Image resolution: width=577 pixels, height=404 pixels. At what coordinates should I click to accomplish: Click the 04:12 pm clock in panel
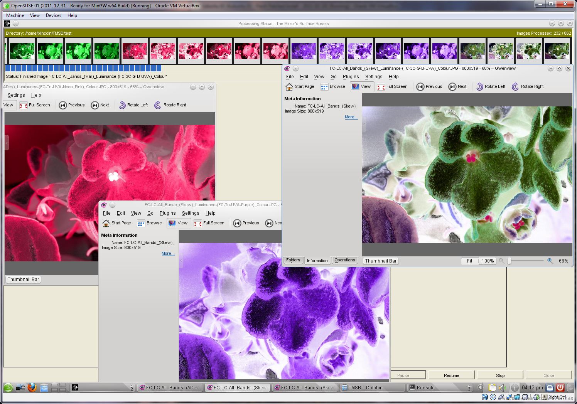pyautogui.click(x=532, y=388)
